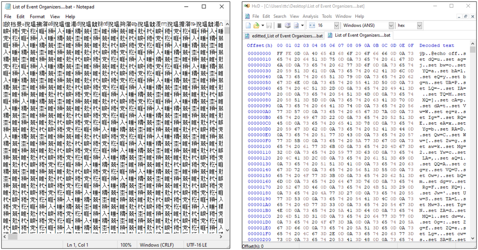Click 'UTF-16 LE' in Notepad status bar
The width and height of the screenshot is (478, 250).
pyautogui.click(x=197, y=245)
